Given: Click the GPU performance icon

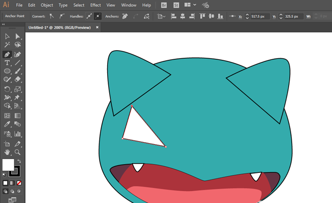Looking at the screenshot, I should pyautogui.click(x=205, y=5).
